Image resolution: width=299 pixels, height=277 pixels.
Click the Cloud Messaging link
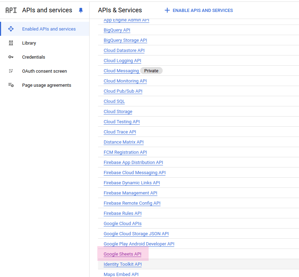(x=121, y=71)
